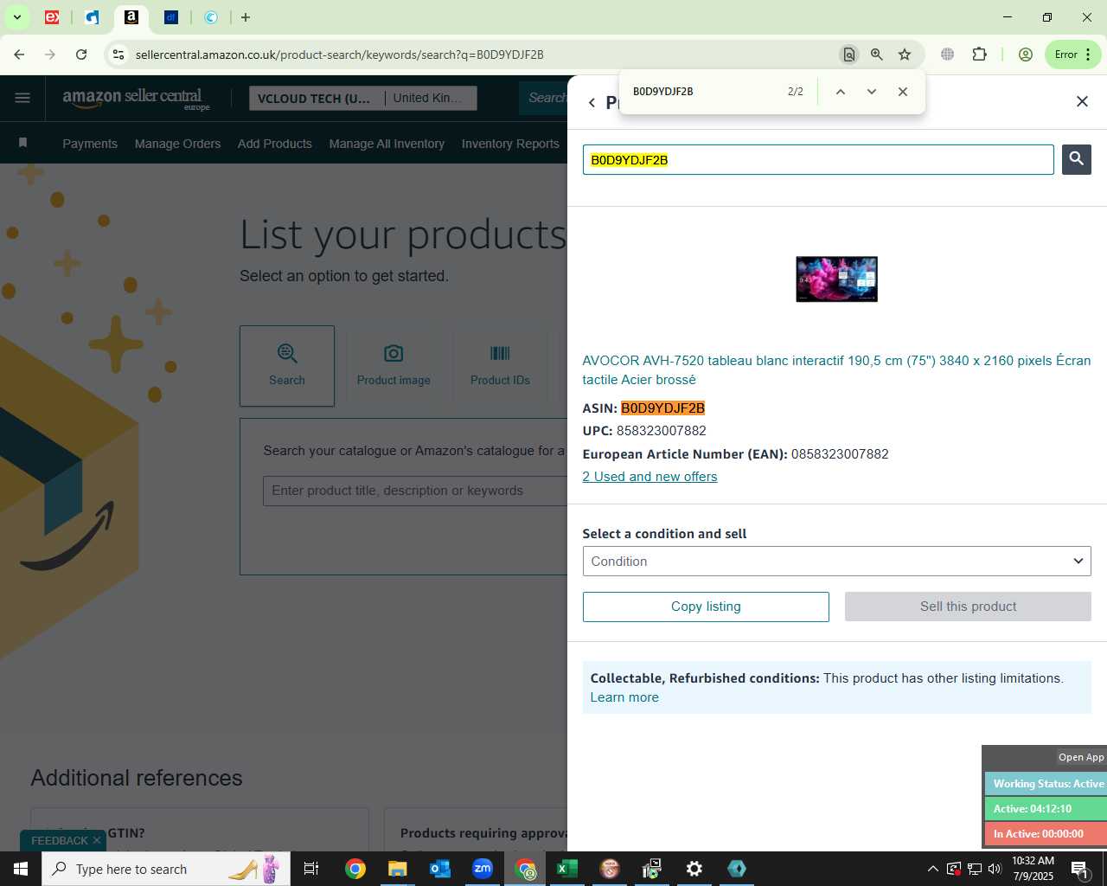Select the Product image option tile
This screenshot has width=1107, height=886.
tap(394, 366)
